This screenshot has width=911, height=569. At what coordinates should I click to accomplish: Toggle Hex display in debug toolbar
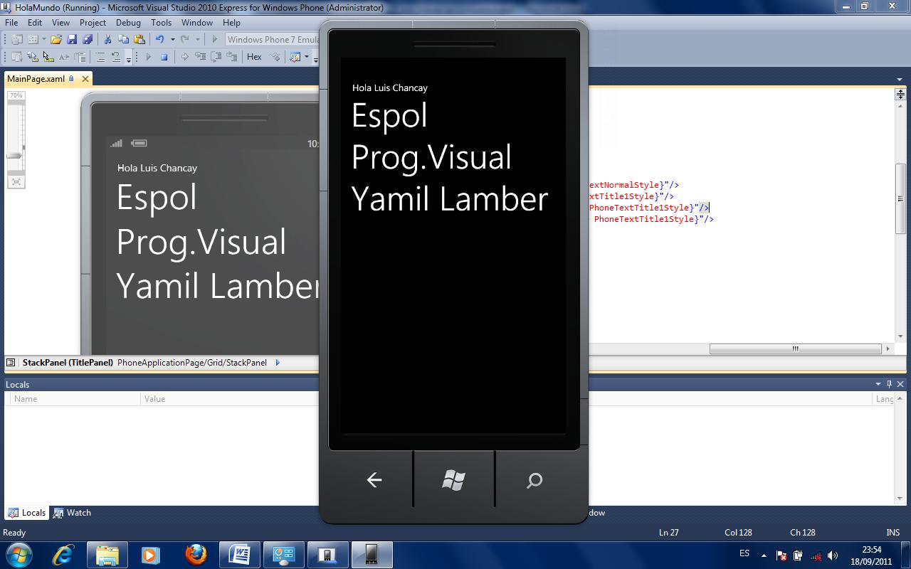(x=254, y=57)
